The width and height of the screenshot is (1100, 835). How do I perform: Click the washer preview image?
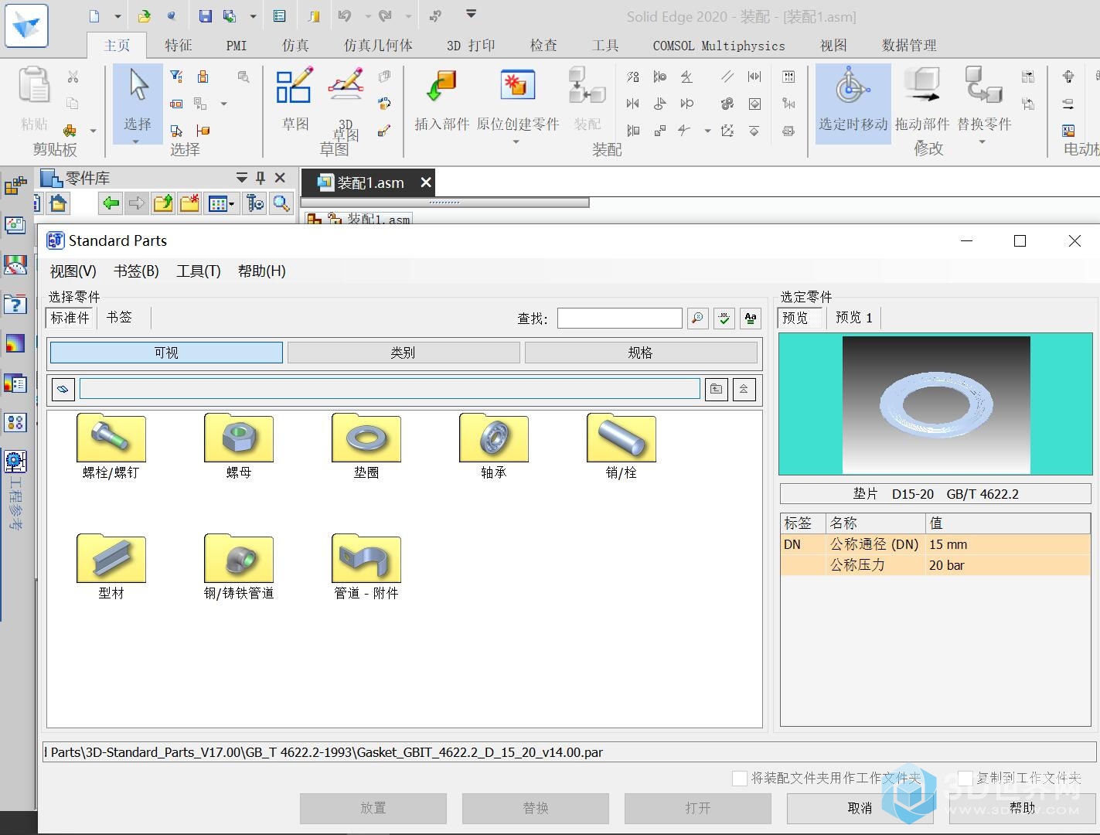coord(936,404)
